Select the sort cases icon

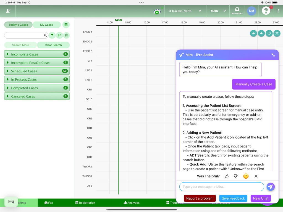click(x=59, y=35)
